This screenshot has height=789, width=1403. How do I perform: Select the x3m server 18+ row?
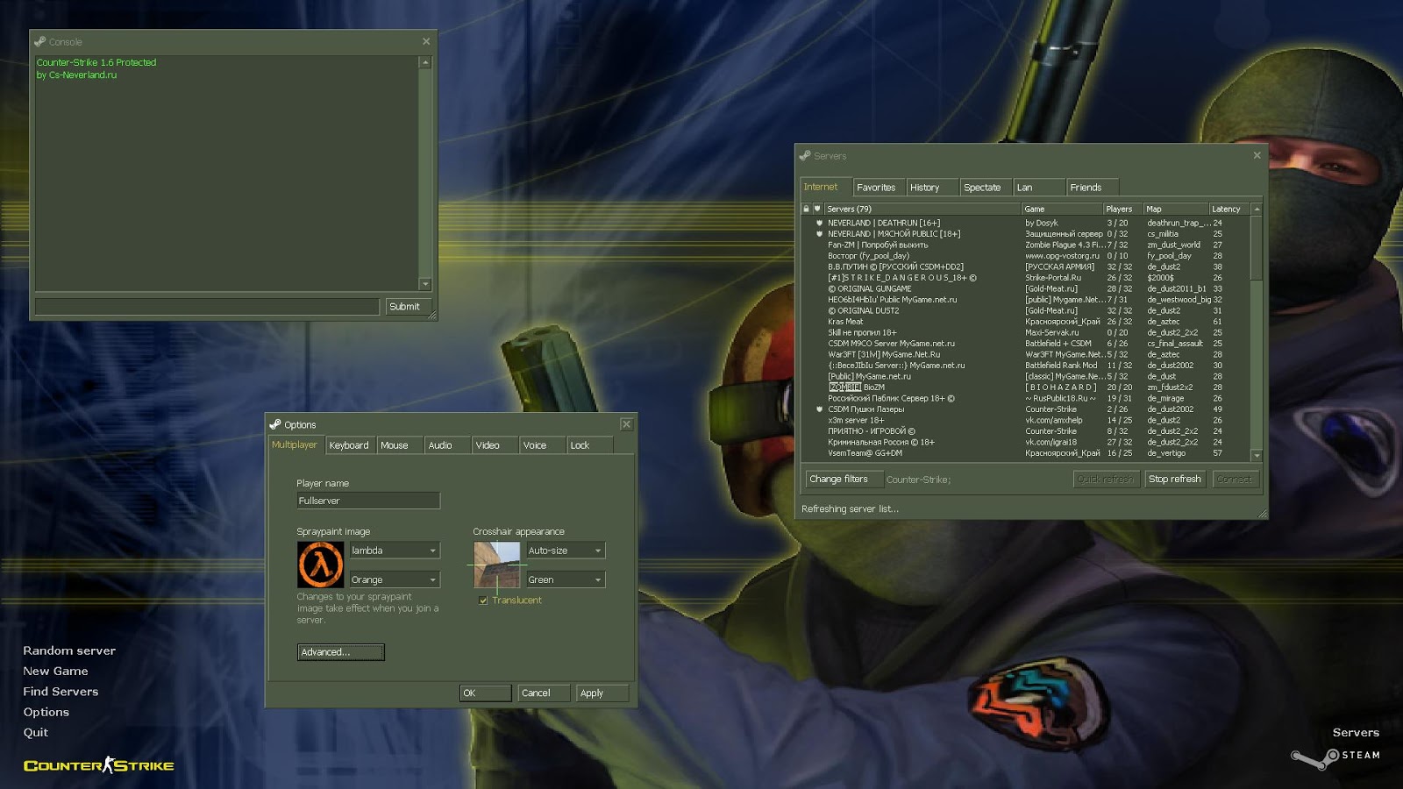[x=1026, y=421]
